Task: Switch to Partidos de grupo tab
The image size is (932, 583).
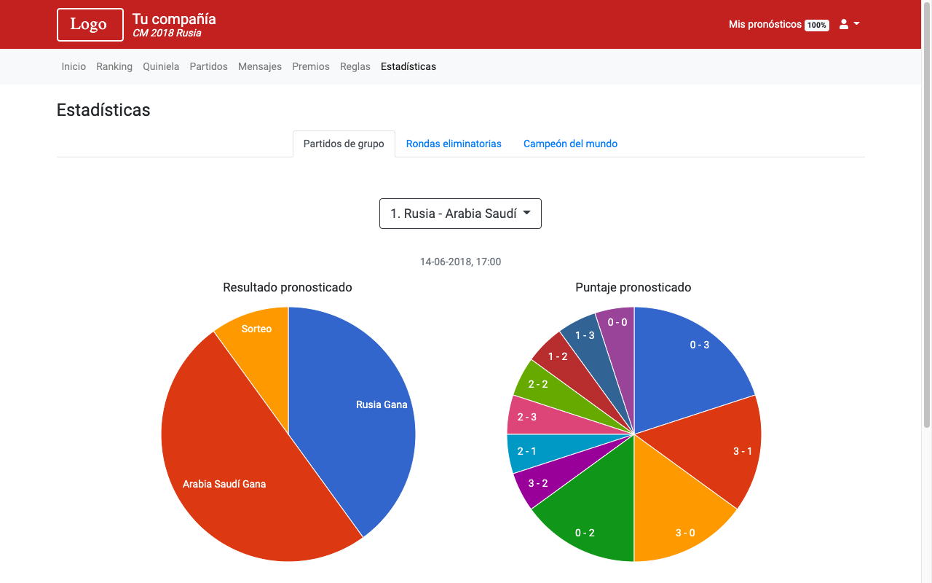Action: coord(344,144)
